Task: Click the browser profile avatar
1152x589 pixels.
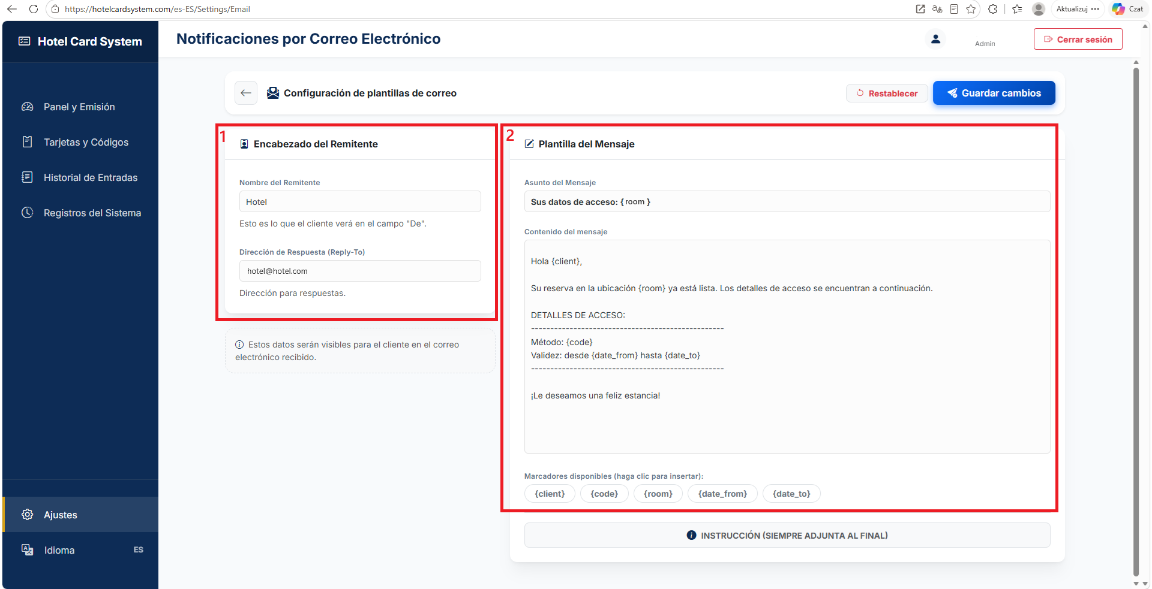Action: 1039,9
